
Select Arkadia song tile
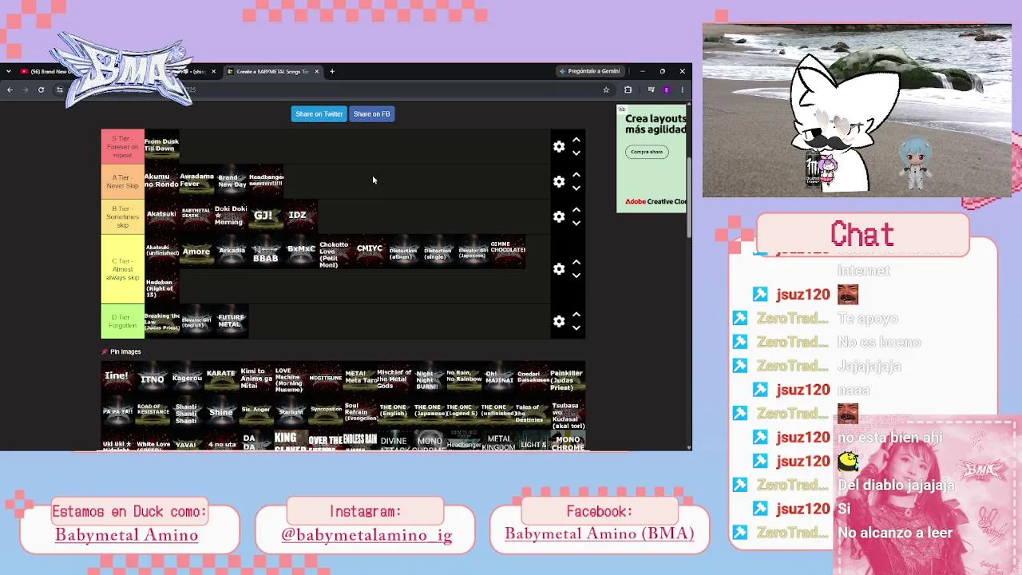point(232,252)
